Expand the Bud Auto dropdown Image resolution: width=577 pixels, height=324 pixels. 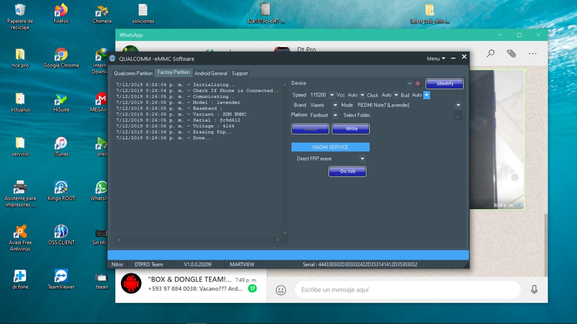click(x=426, y=95)
